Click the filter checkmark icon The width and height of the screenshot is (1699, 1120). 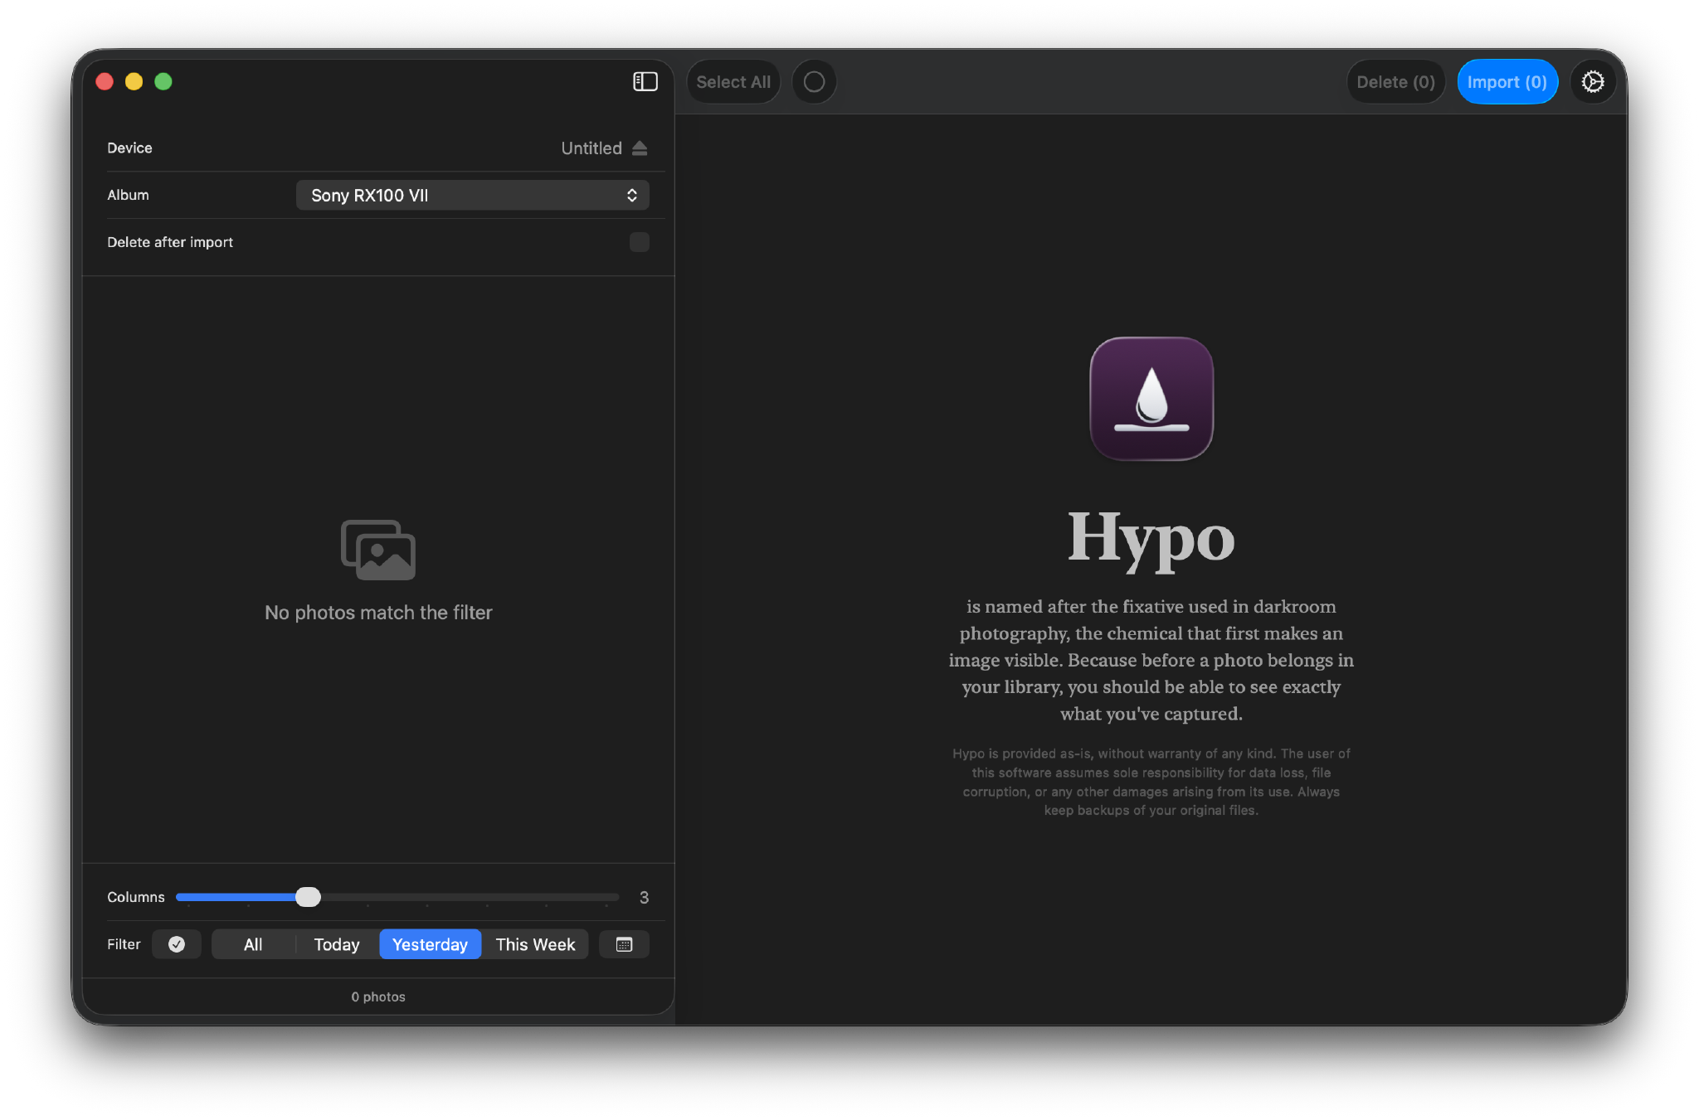click(177, 944)
